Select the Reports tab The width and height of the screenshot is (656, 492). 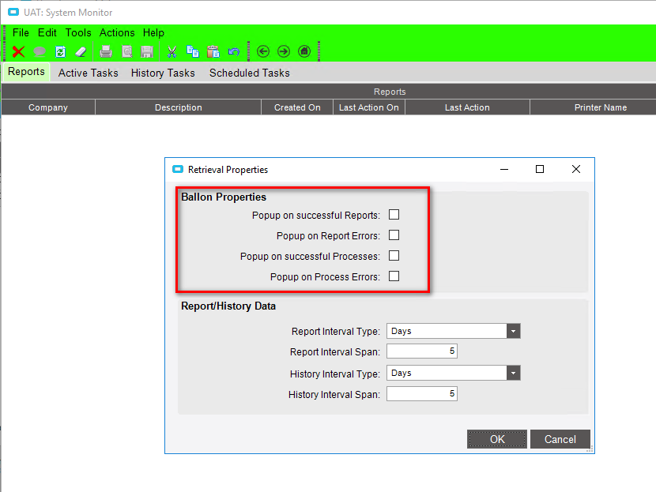[x=26, y=72]
